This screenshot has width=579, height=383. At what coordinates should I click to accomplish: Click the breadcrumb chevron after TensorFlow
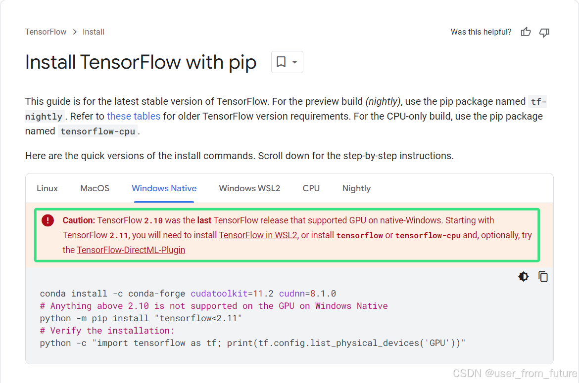75,32
